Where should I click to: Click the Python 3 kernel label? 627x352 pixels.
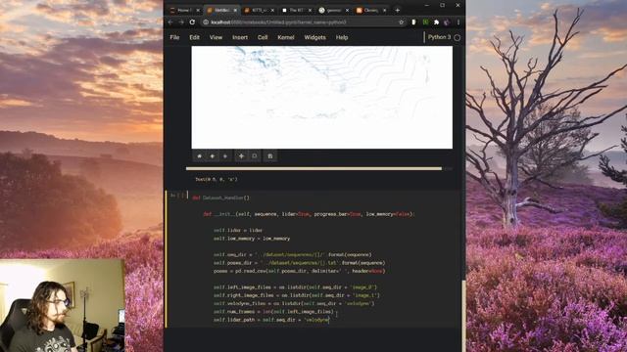439,37
